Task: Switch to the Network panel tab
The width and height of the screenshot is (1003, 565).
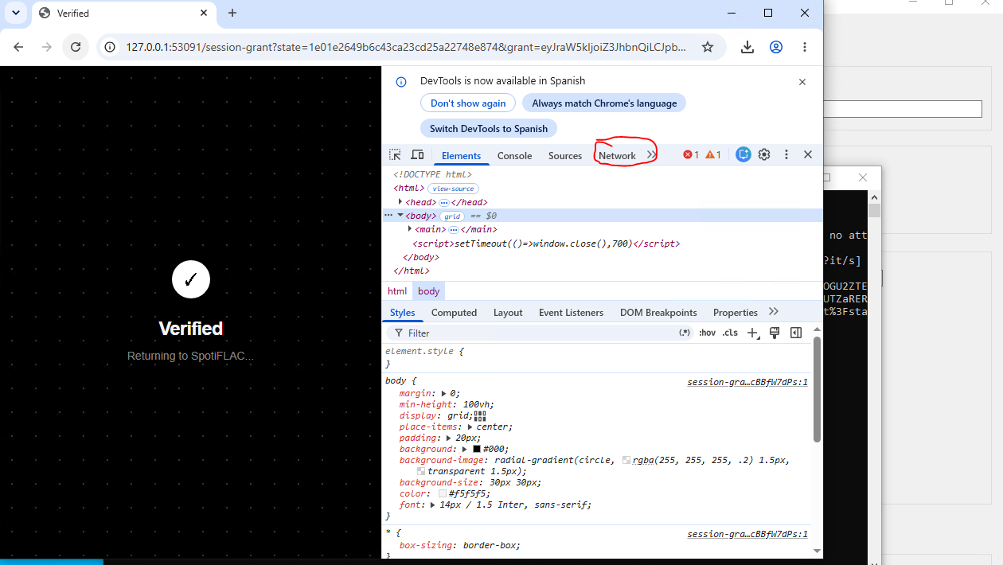Action: click(x=617, y=155)
